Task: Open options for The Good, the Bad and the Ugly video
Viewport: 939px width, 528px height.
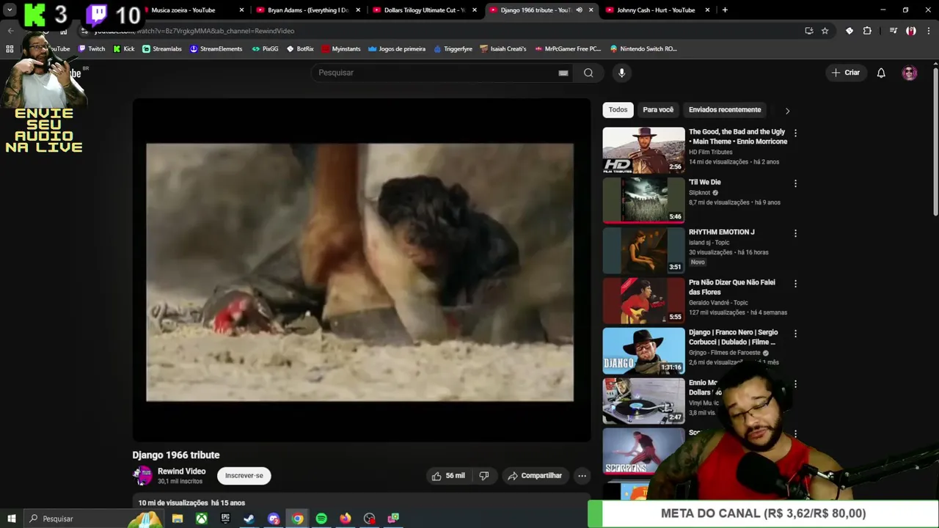Action: pyautogui.click(x=795, y=133)
